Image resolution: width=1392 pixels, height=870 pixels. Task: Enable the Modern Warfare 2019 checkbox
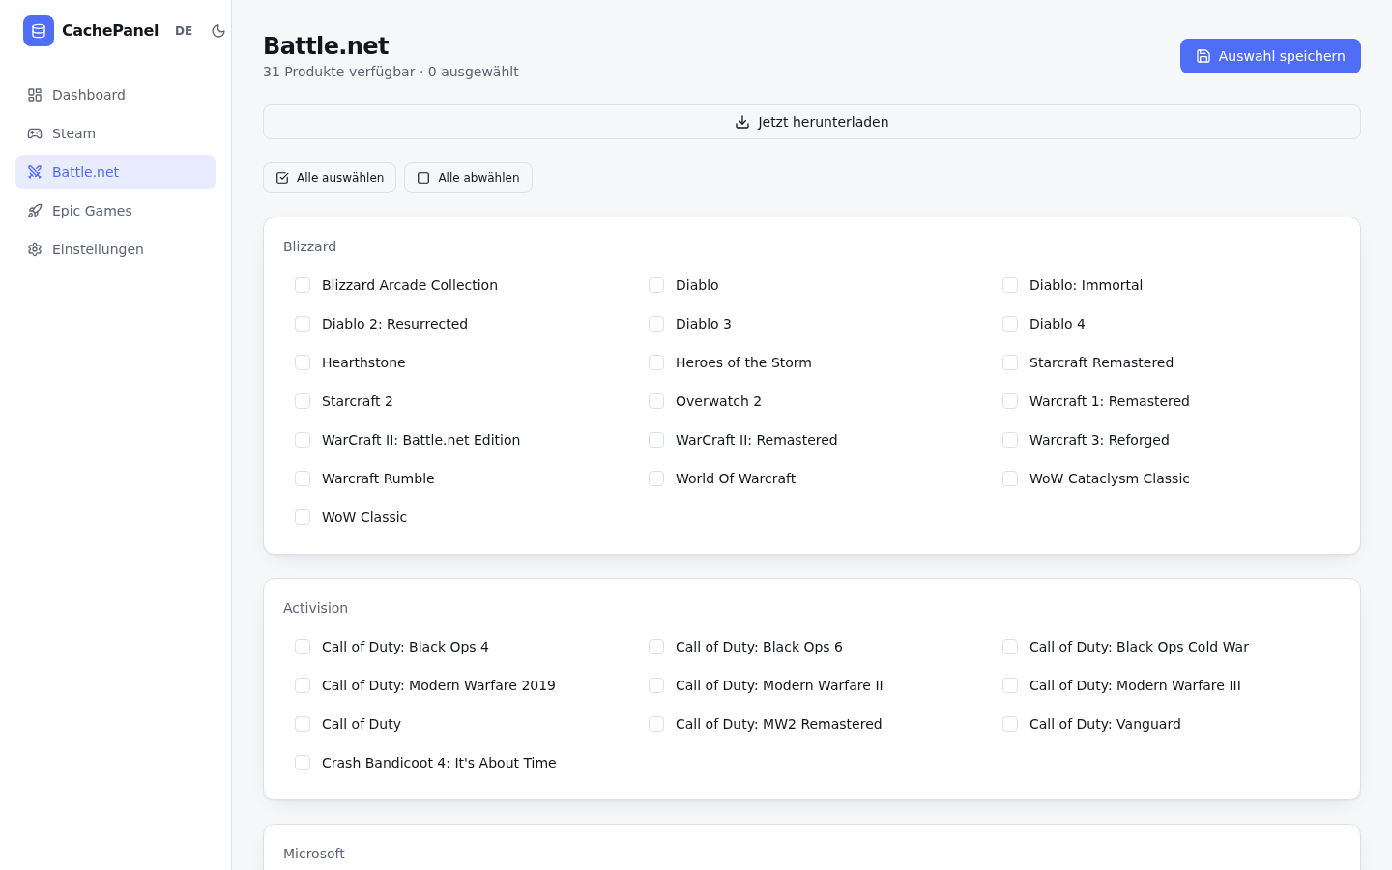[x=303, y=685]
